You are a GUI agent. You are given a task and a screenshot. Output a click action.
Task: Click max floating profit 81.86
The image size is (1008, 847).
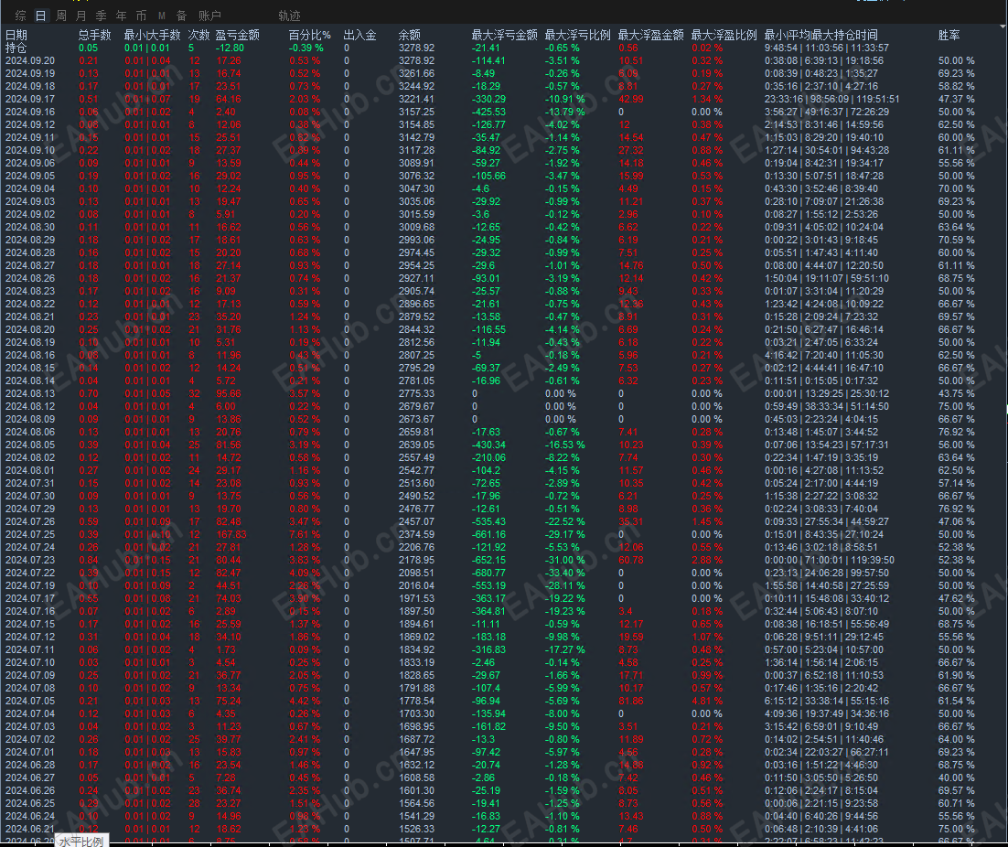(630, 702)
